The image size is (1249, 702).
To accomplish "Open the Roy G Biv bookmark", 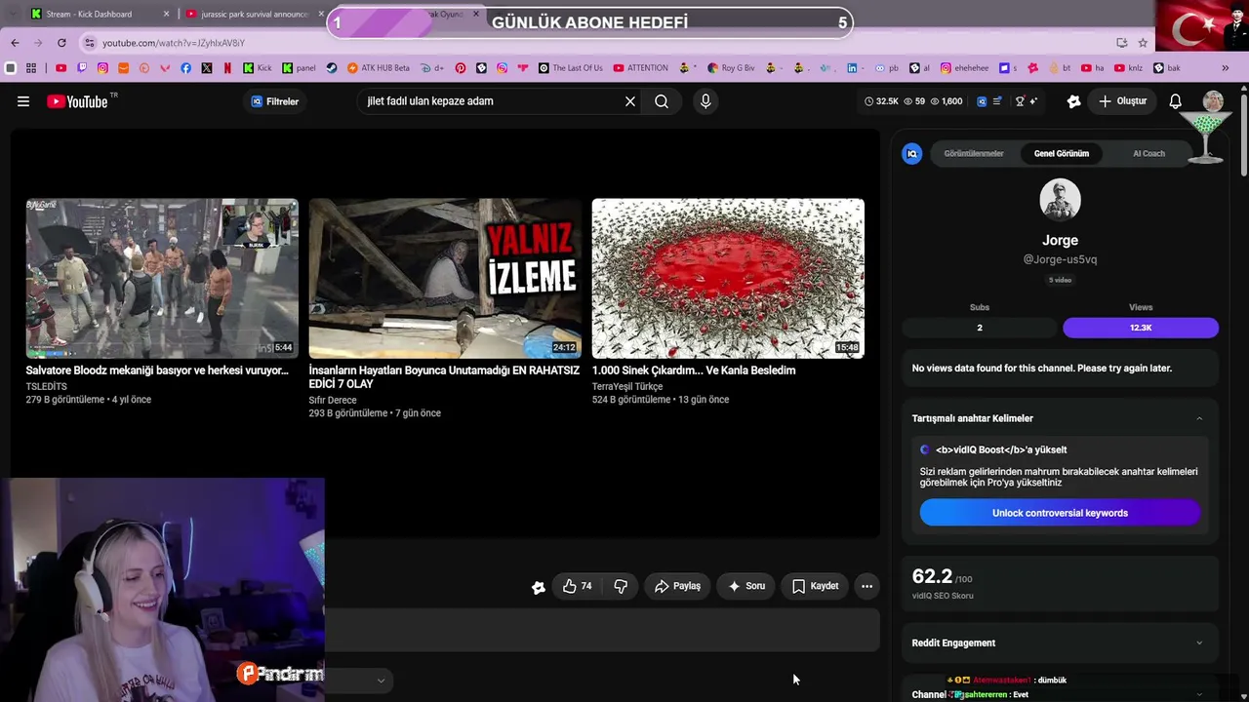I will (731, 68).
